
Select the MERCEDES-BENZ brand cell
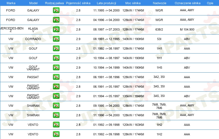pyautogui.click(x=12, y=29)
